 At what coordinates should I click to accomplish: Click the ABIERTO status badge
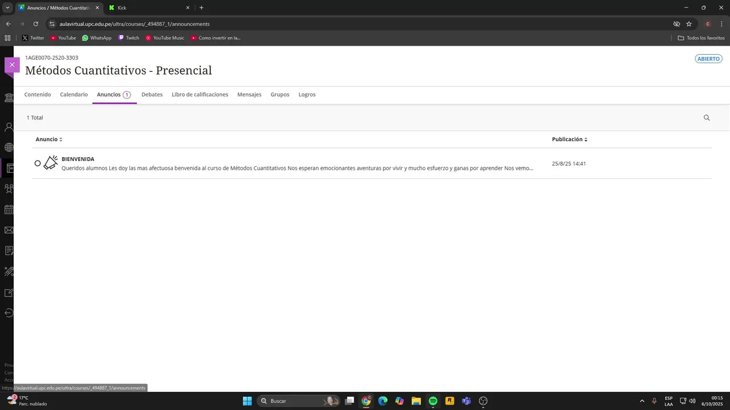708,59
